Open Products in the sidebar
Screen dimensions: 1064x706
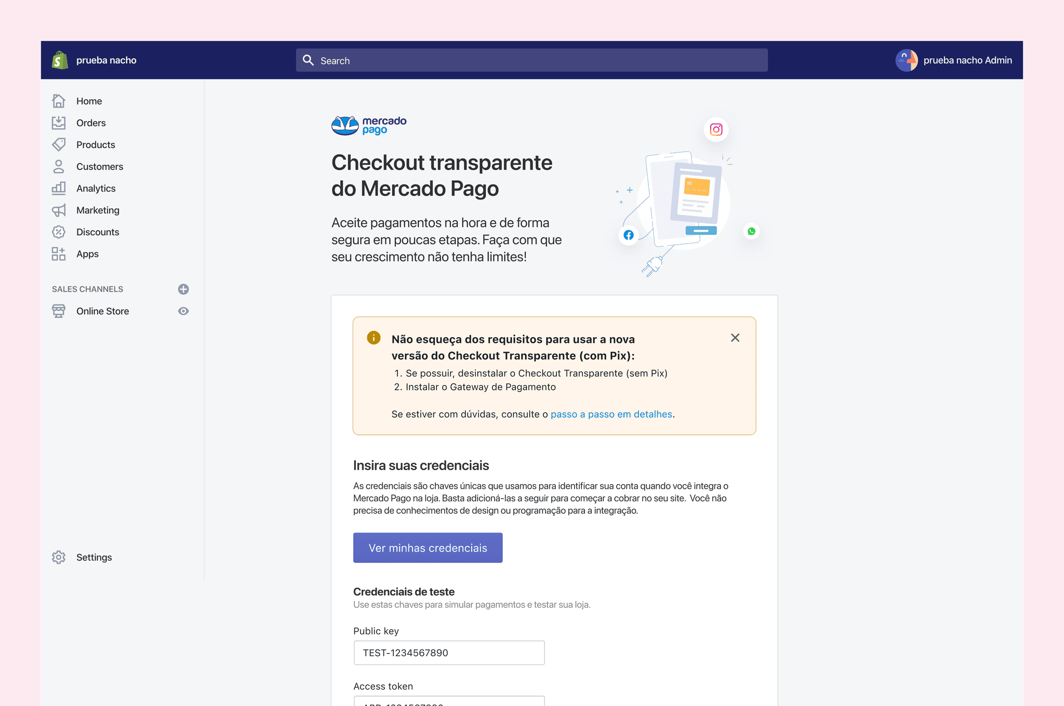[x=96, y=144]
